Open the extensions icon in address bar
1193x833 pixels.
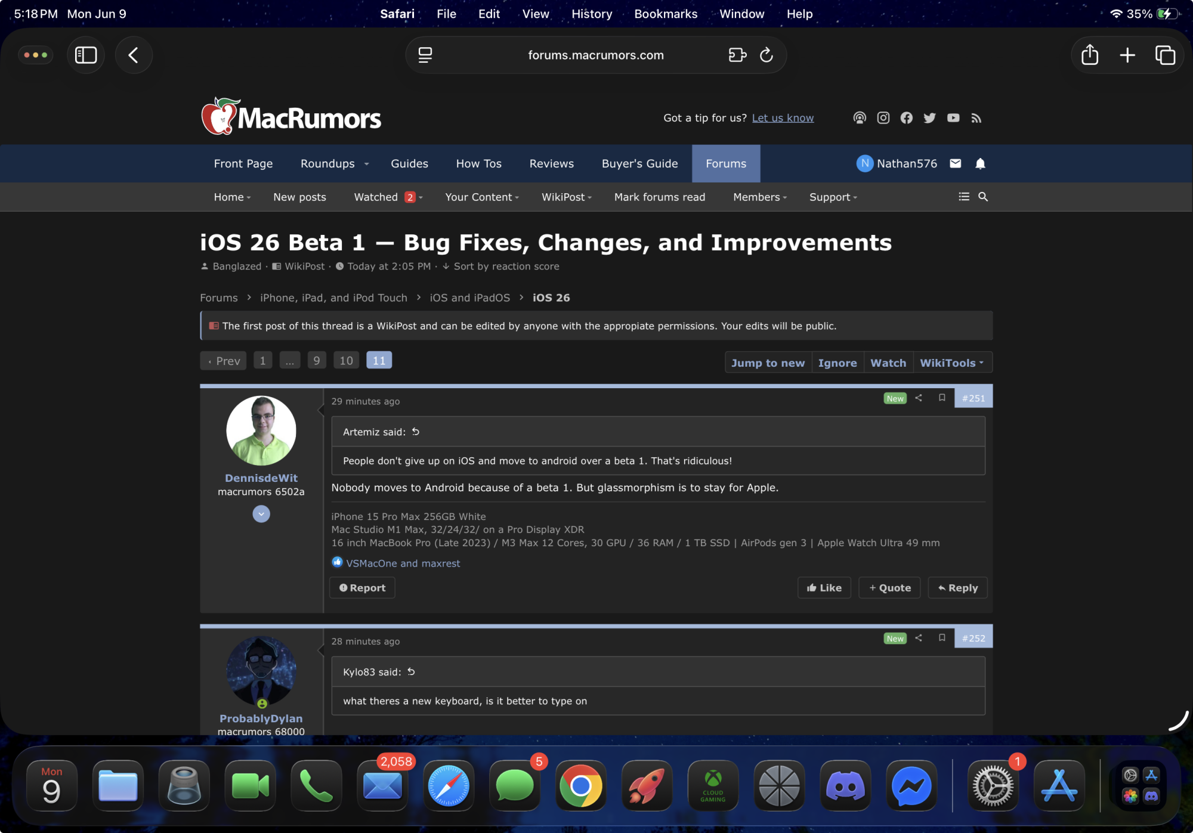(738, 55)
